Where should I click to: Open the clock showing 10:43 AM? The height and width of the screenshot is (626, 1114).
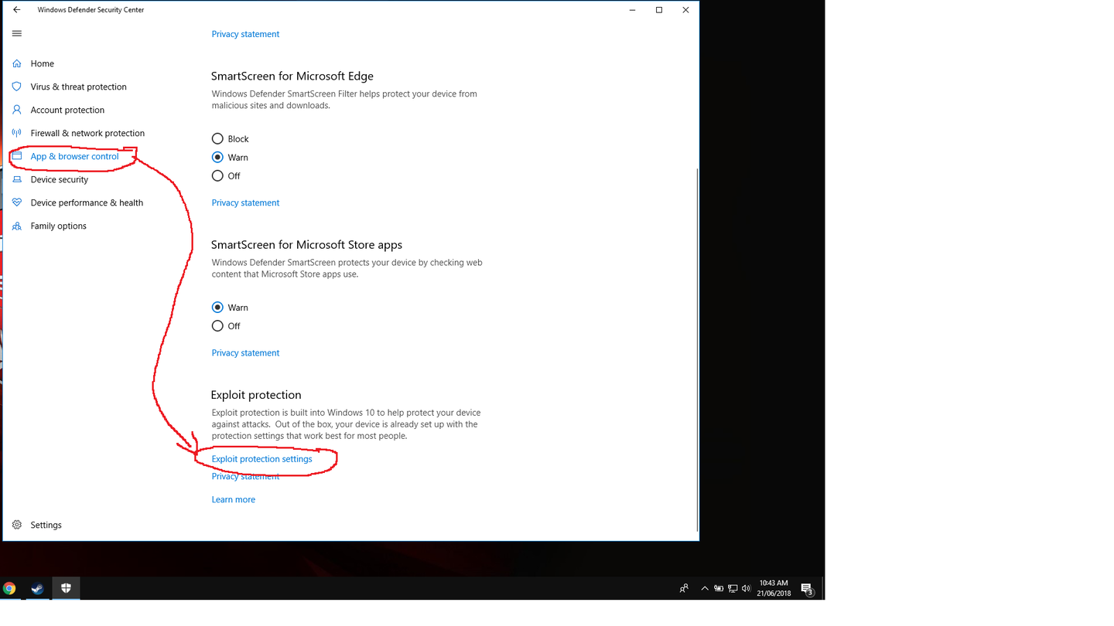774,588
